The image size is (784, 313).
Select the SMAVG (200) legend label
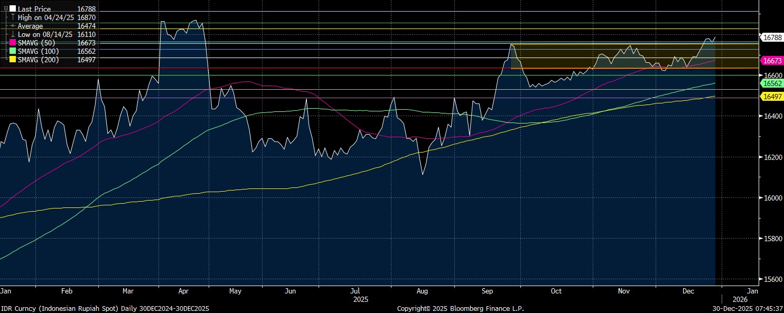[x=40, y=60]
